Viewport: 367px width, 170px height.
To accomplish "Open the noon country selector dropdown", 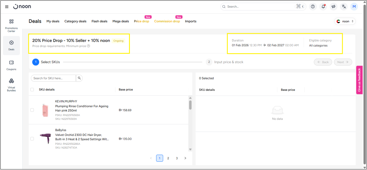I will tap(345, 21).
